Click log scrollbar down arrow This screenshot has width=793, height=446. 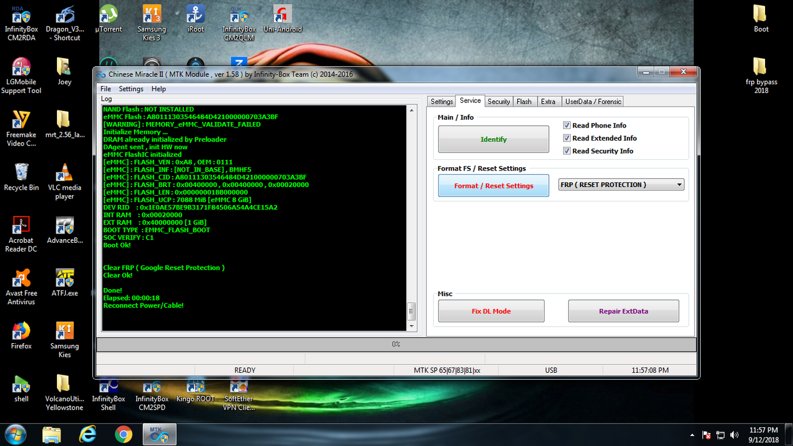(411, 326)
